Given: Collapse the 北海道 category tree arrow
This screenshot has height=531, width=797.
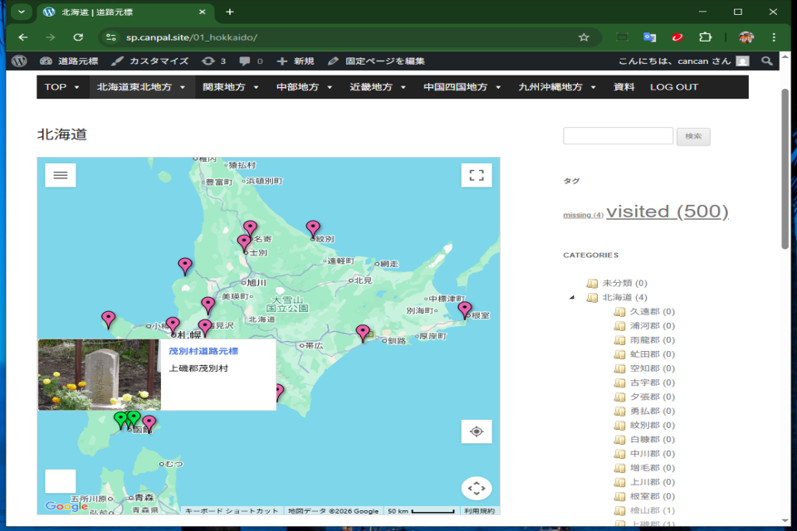Looking at the screenshot, I should (x=572, y=297).
